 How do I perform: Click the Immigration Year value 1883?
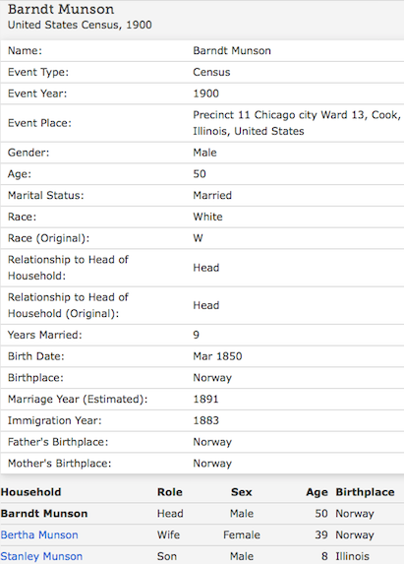tap(205, 420)
